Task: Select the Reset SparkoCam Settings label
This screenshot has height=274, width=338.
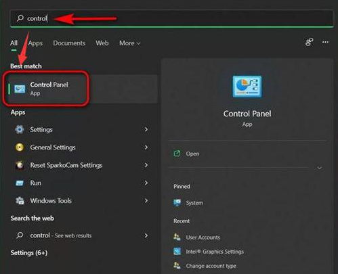Action: tap(66, 165)
